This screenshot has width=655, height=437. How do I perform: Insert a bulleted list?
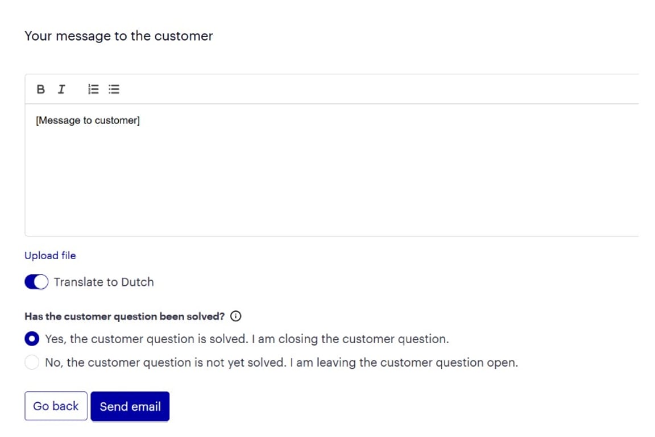point(114,89)
